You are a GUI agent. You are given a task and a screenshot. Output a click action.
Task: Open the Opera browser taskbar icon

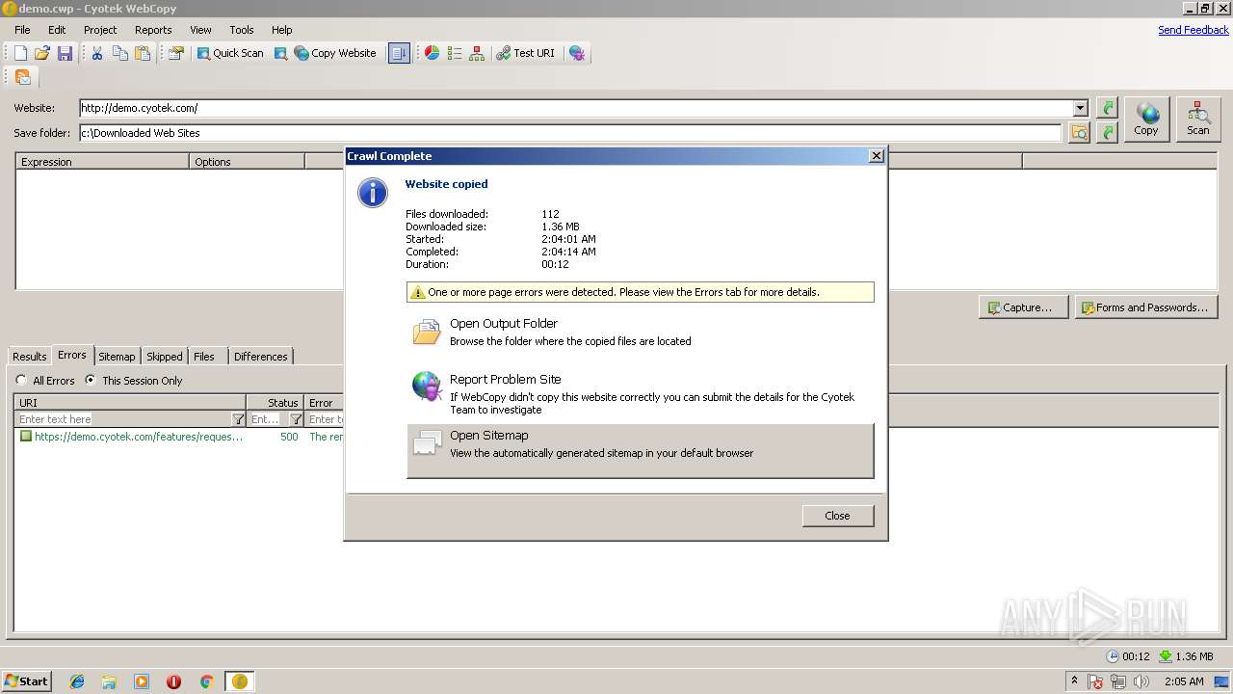(x=174, y=681)
